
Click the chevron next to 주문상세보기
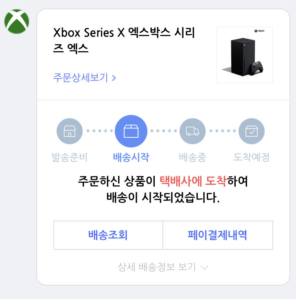(x=114, y=78)
